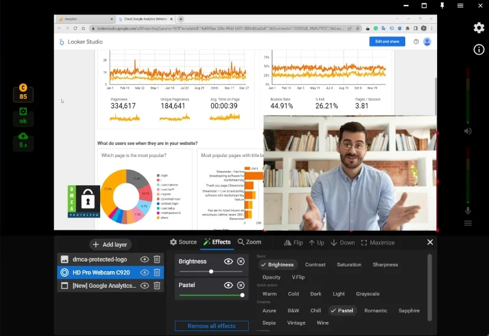Close the layer effects panel
This screenshot has height=336, width=489.
point(430,242)
